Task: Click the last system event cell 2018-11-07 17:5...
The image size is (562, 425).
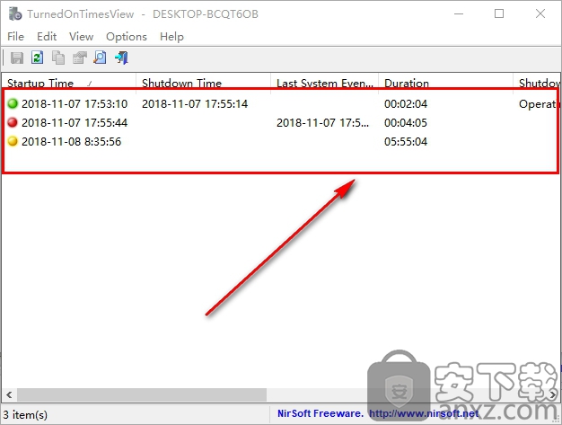Action: coord(322,123)
